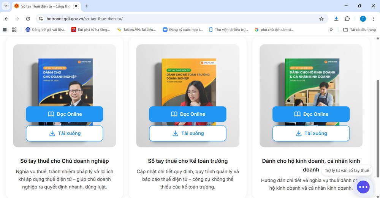Click Đọc Online for Hộ kinh doanh handbook
The width and height of the screenshot is (380, 198).
311,114
